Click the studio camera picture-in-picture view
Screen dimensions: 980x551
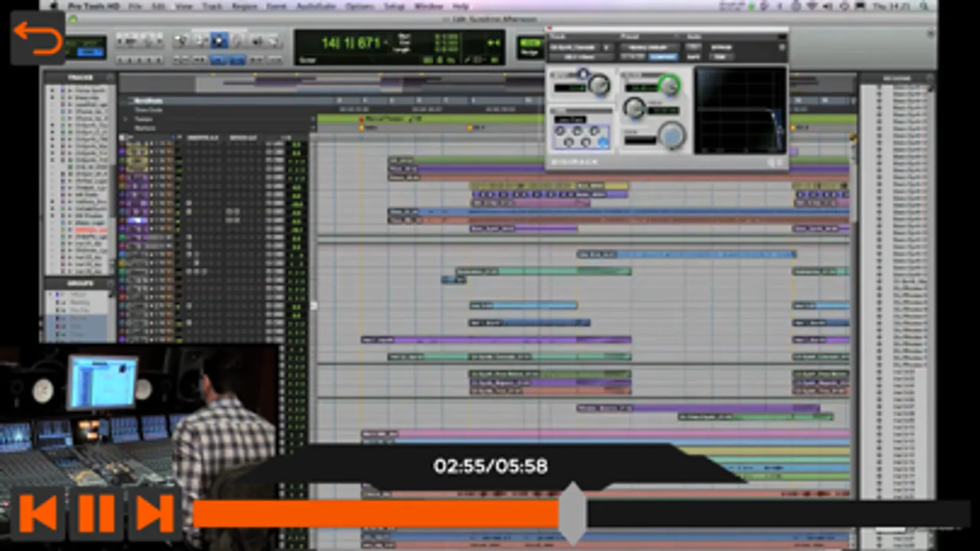[x=140, y=447]
